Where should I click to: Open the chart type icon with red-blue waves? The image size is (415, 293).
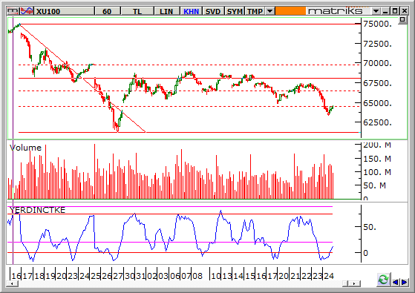point(27,11)
